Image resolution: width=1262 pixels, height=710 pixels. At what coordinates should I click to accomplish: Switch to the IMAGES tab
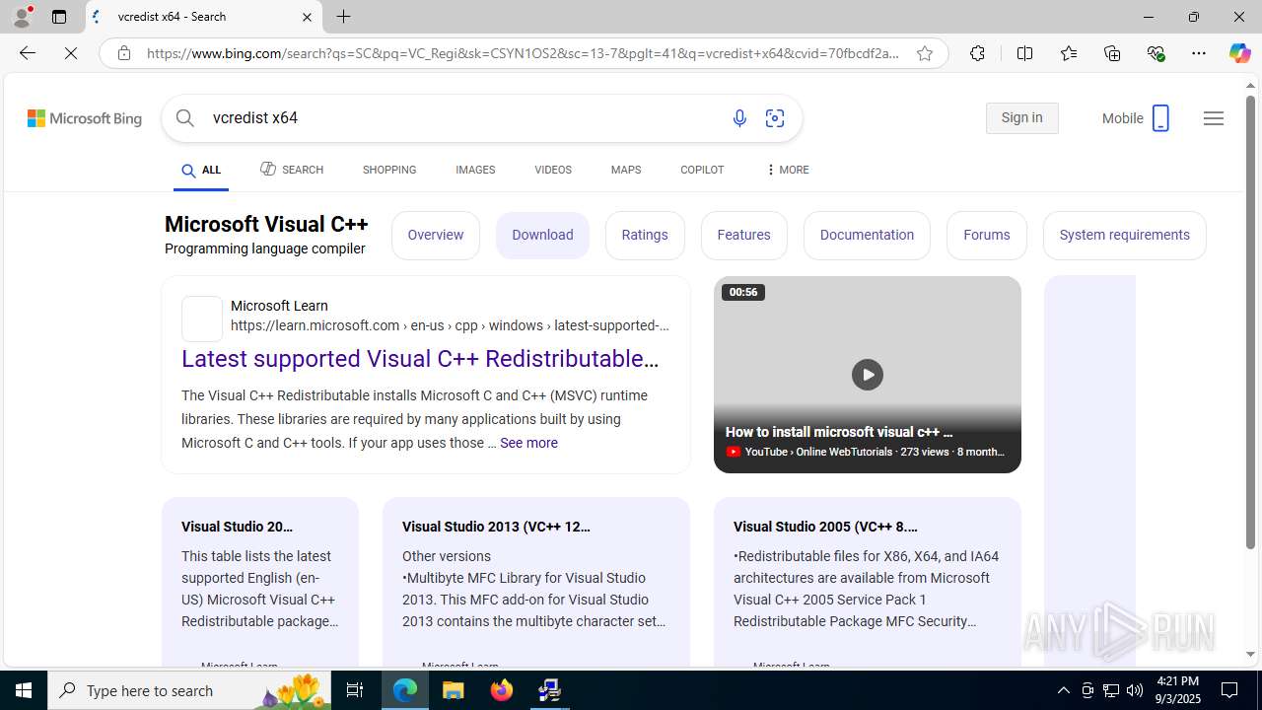tap(475, 170)
